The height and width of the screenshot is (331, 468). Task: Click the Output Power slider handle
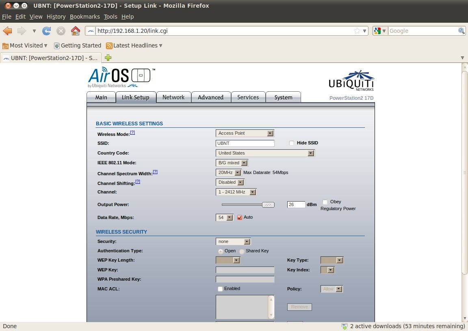point(268,205)
